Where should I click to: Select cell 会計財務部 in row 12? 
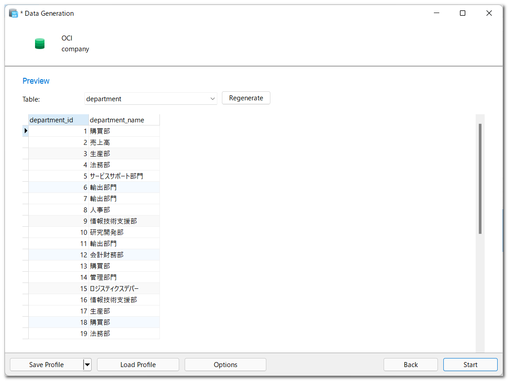pyautogui.click(x=124, y=255)
